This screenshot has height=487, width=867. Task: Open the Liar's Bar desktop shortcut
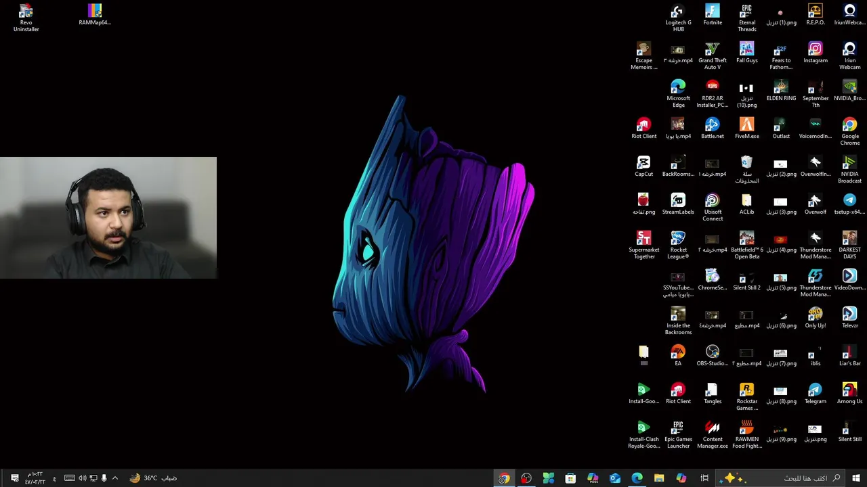[x=850, y=356]
